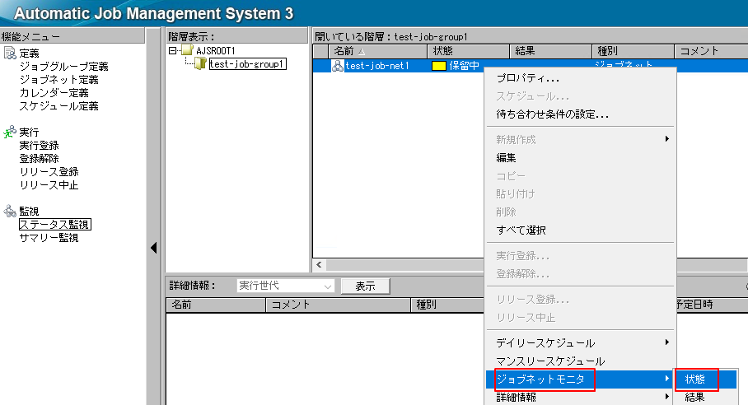Open カレンダー定義
This screenshot has height=405, width=748.
pos(54,92)
